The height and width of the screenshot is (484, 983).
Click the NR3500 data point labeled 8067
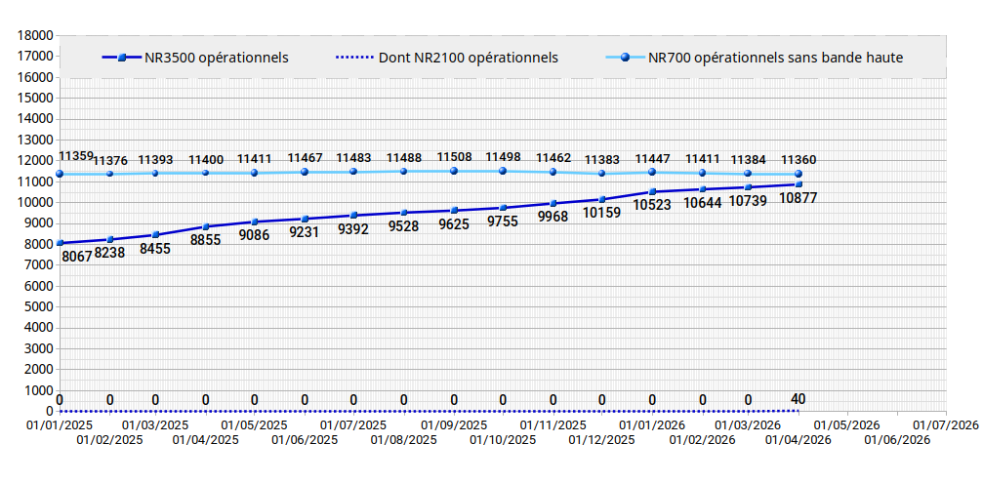(60, 243)
